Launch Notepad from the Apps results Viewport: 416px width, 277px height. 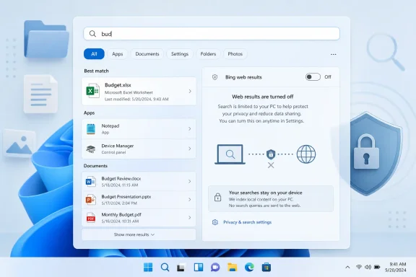click(x=139, y=129)
